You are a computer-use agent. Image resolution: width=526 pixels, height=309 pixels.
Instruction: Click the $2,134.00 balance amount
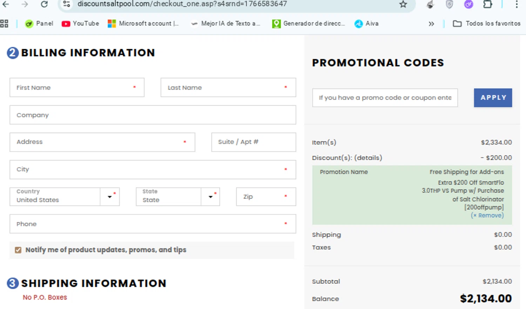click(486, 298)
